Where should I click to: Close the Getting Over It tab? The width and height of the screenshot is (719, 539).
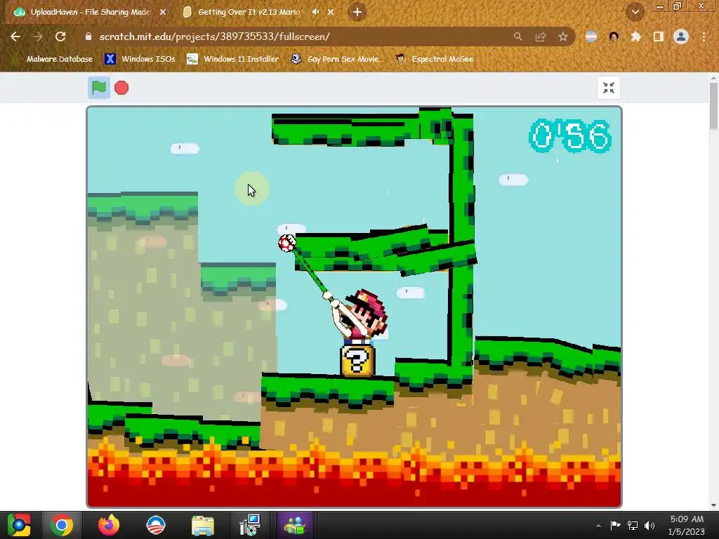pos(331,13)
